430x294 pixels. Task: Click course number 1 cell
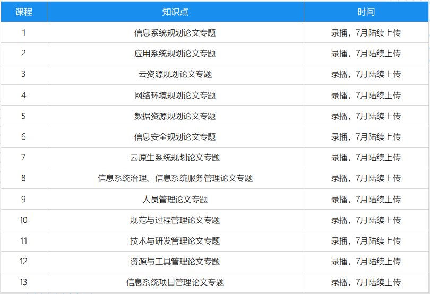click(x=23, y=33)
